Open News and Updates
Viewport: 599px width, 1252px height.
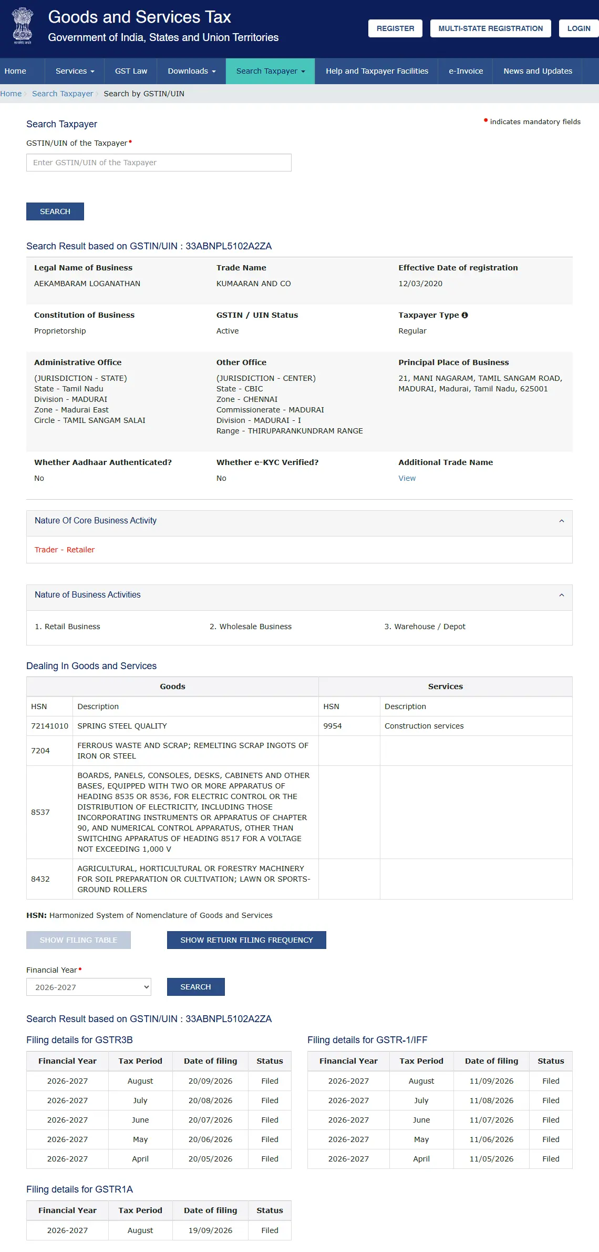[x=538, y=71]
